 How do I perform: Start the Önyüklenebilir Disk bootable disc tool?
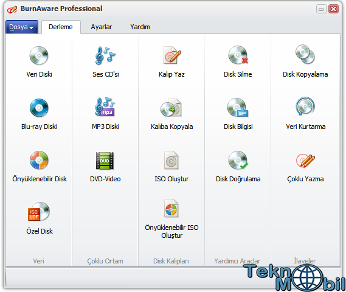(40, 167)
